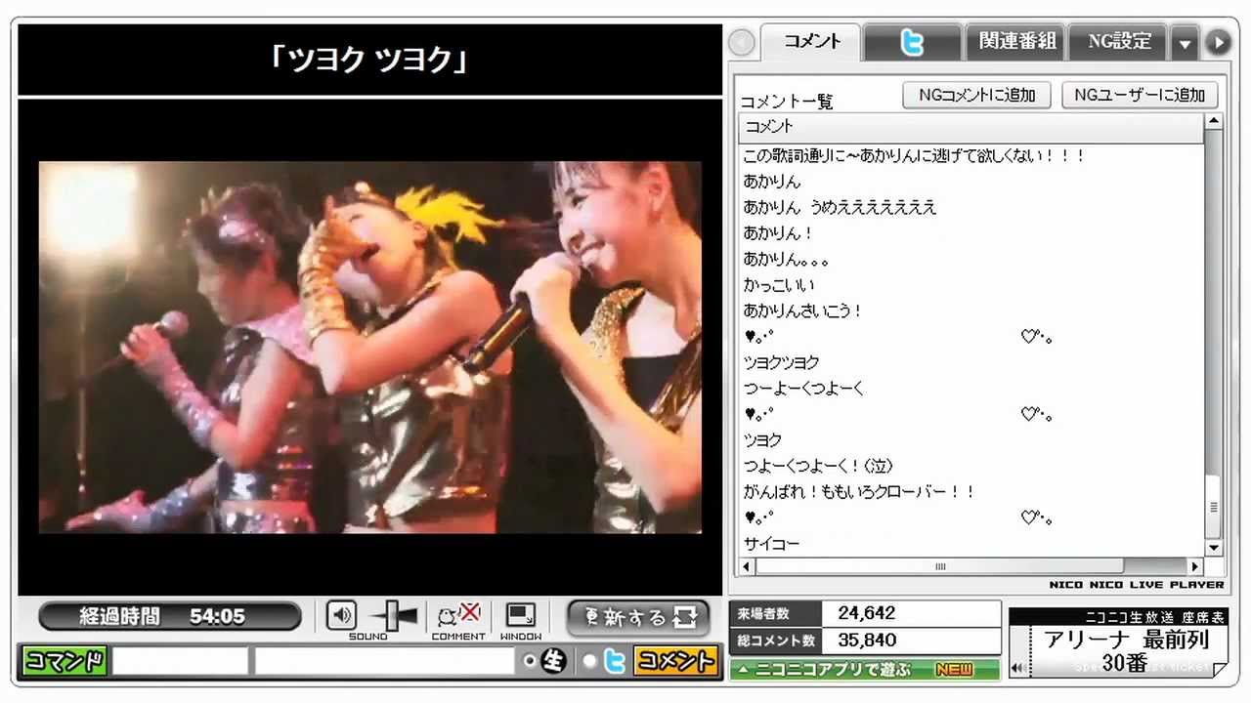Click the seat panel's left speaker arrow icon
The width and height of the screenshot is (1251, 703).
coord(1017,668)
